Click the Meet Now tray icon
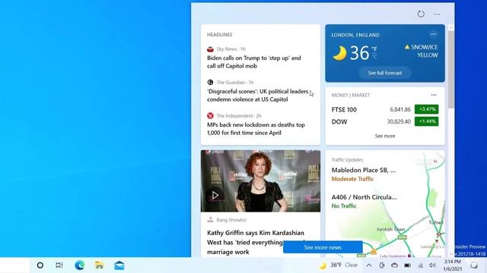487x273 pixels. [x=382, y=265]
